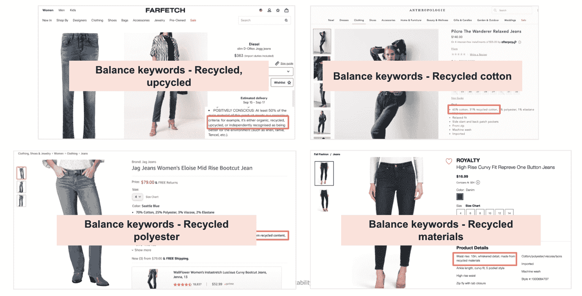Screen dimensions: 582x296
Task: Select fourth Anthropologie thumbnail, model standing
Action: 322,122
